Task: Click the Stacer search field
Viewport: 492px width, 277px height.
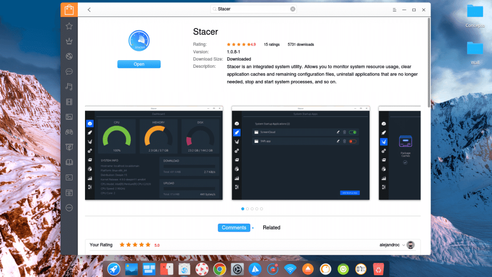Action: tap(253, 9)
